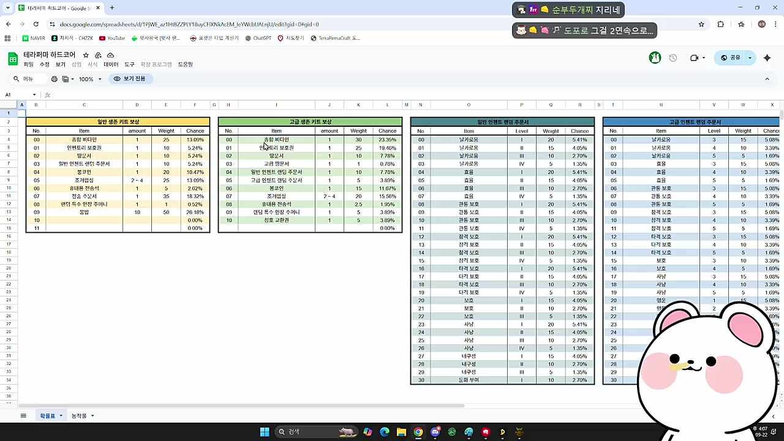
Task: Click the Google Sheets home logo
Action: (x=12, y=59)
